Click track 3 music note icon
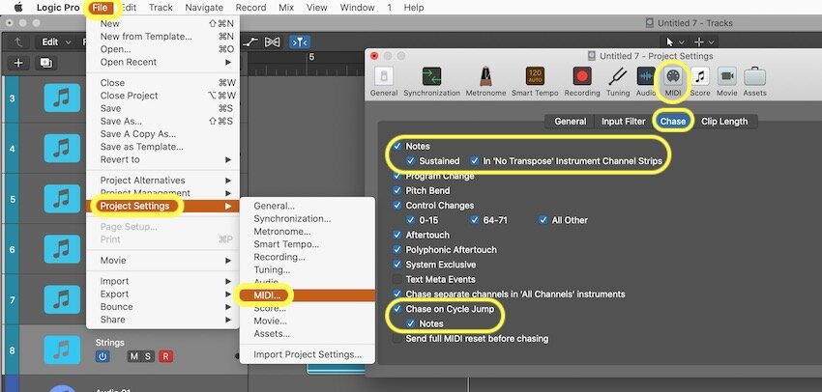822x392 pixels. pos(63,98)
